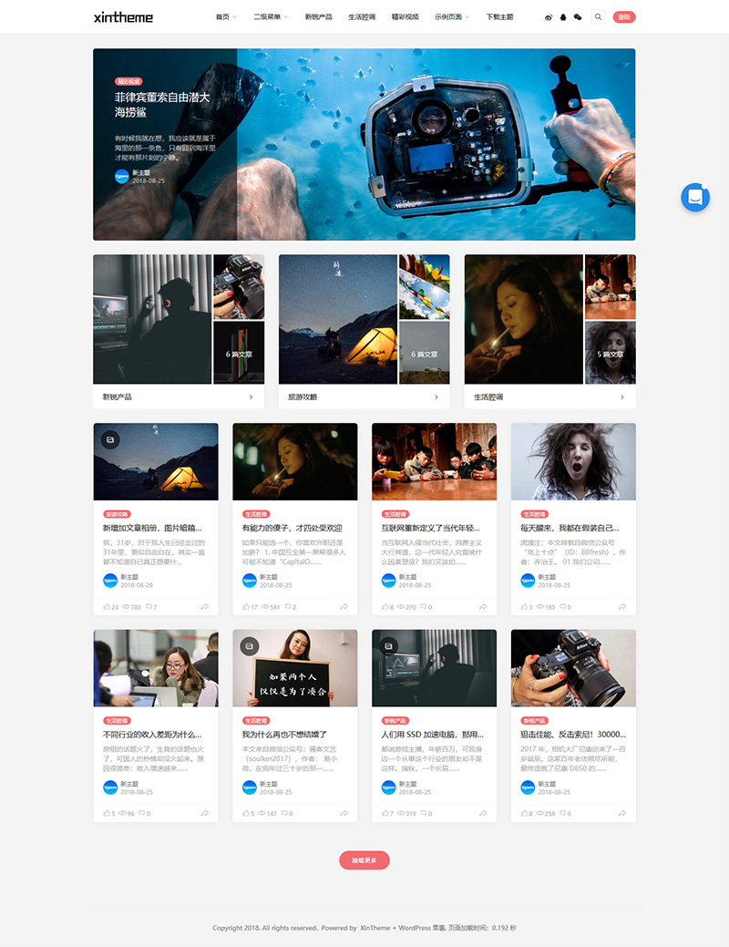The width and height of the screenshot is (729, 947).
Task: Like the 互联网重新定义了当代年轻 post
Action: click(x=385, y=606)
